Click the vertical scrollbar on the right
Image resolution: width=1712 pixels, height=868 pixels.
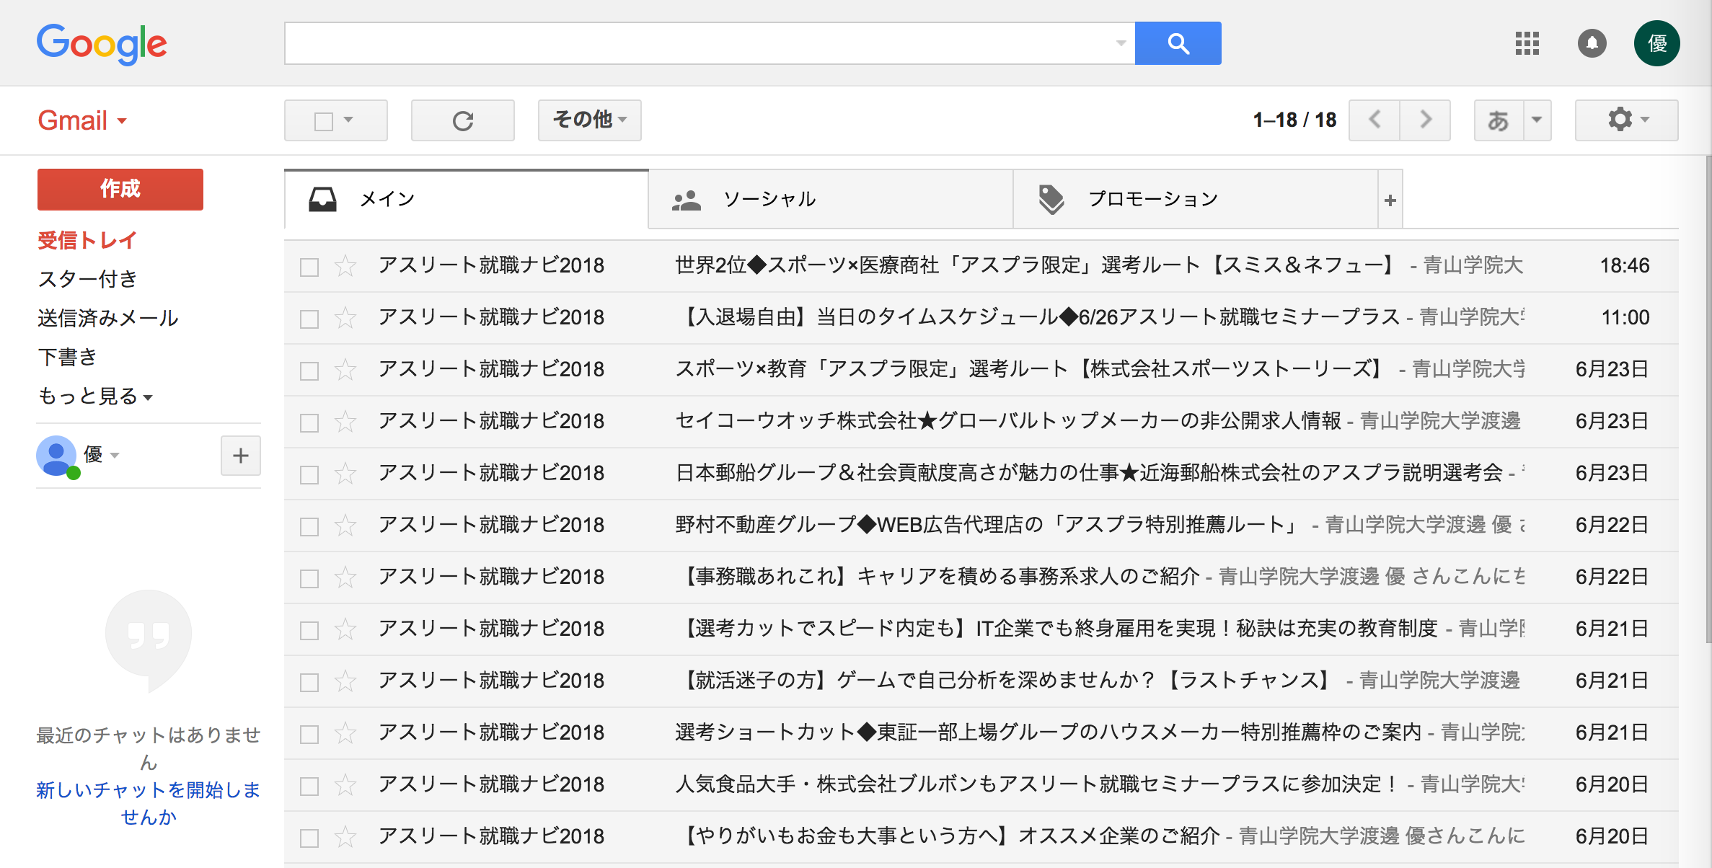coord(1708,400)
